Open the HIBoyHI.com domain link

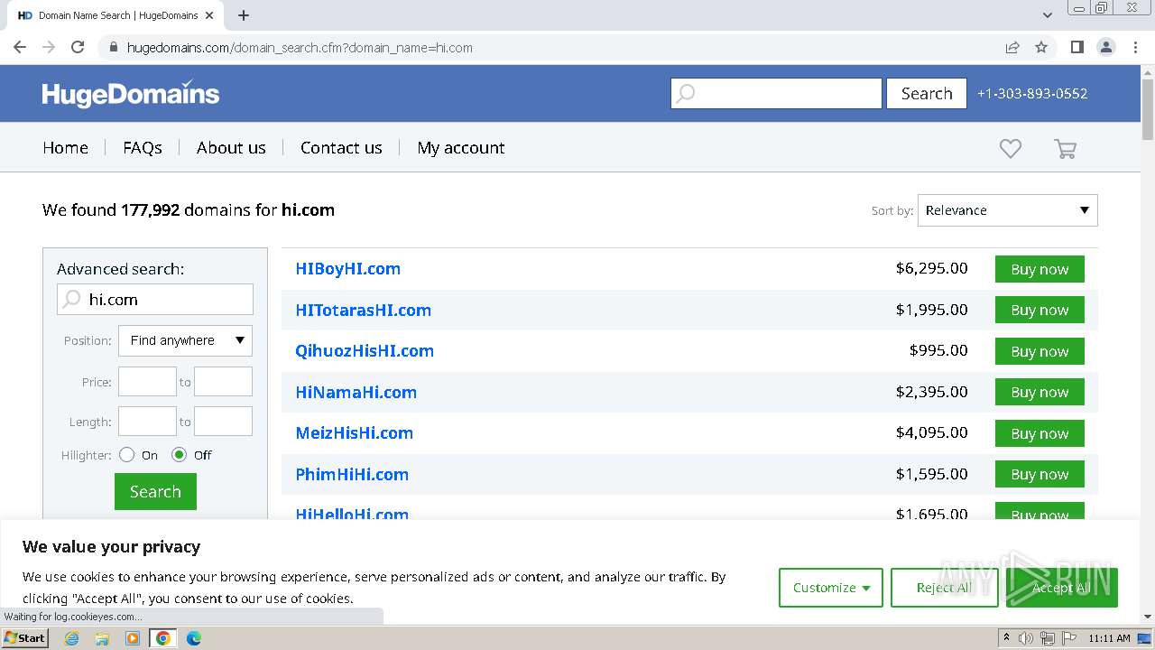(x=347, y=268)
